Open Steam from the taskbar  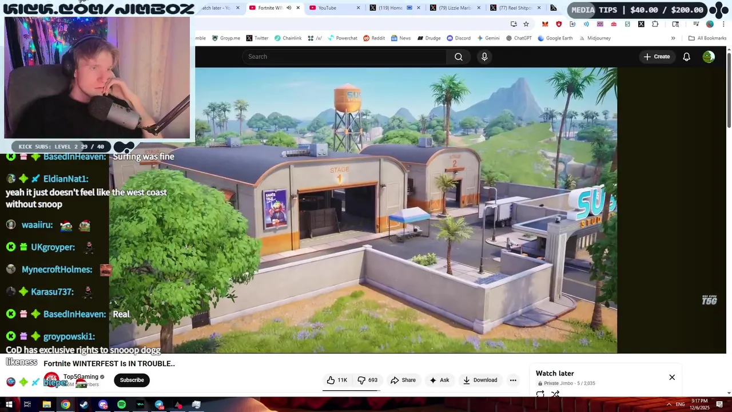(84, 405)
